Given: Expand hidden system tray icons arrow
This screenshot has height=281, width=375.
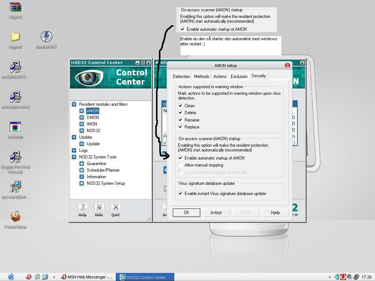Looking at the screenshot, I should tap(330, 277).
